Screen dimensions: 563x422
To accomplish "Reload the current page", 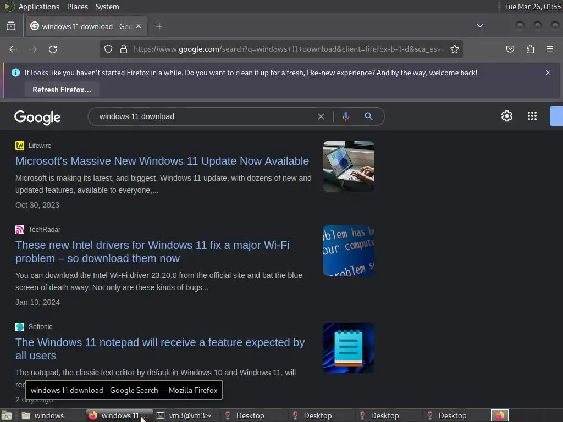I will tap(53, 49).
